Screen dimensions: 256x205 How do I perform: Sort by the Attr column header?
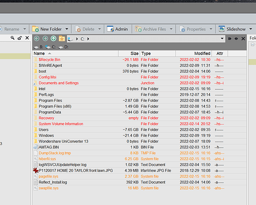pyautogui.click(x=220, y=54)
